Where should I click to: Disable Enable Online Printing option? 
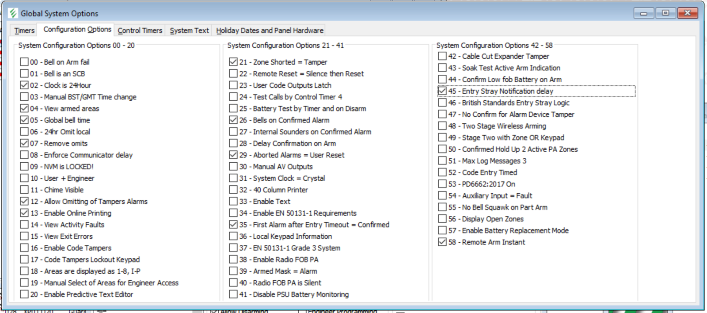(x=24, y=213)
